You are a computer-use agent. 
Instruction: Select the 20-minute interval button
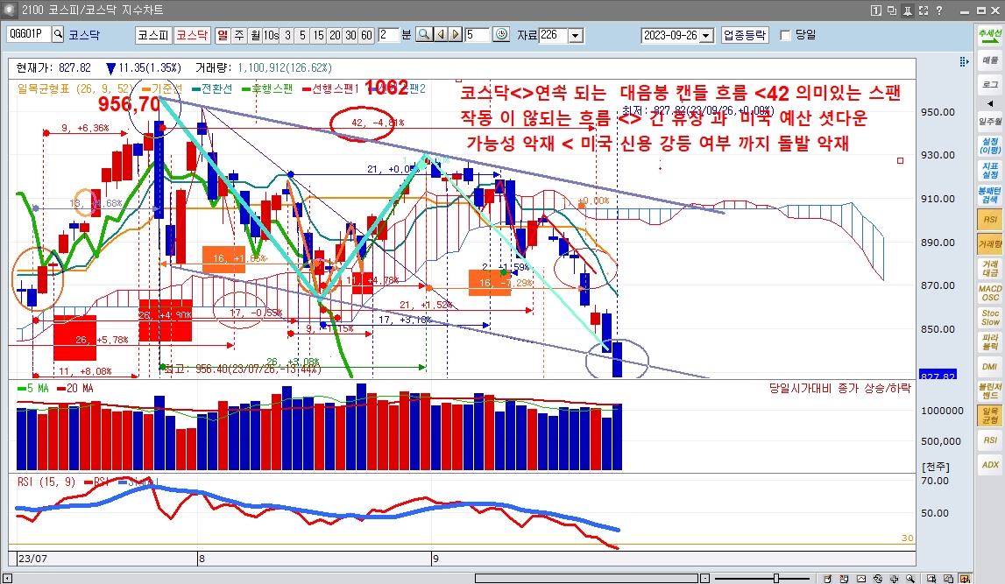[335, 34]
